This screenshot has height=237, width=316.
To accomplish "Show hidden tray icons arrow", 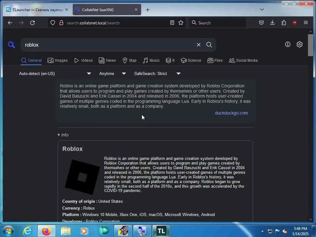I will (x=262, y=231).
